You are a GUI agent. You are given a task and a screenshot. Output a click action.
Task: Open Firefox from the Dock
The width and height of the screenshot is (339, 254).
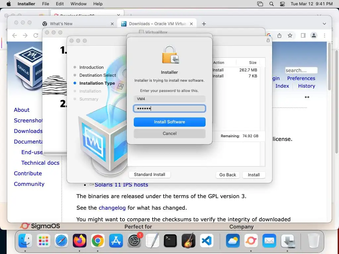point(79,240)
